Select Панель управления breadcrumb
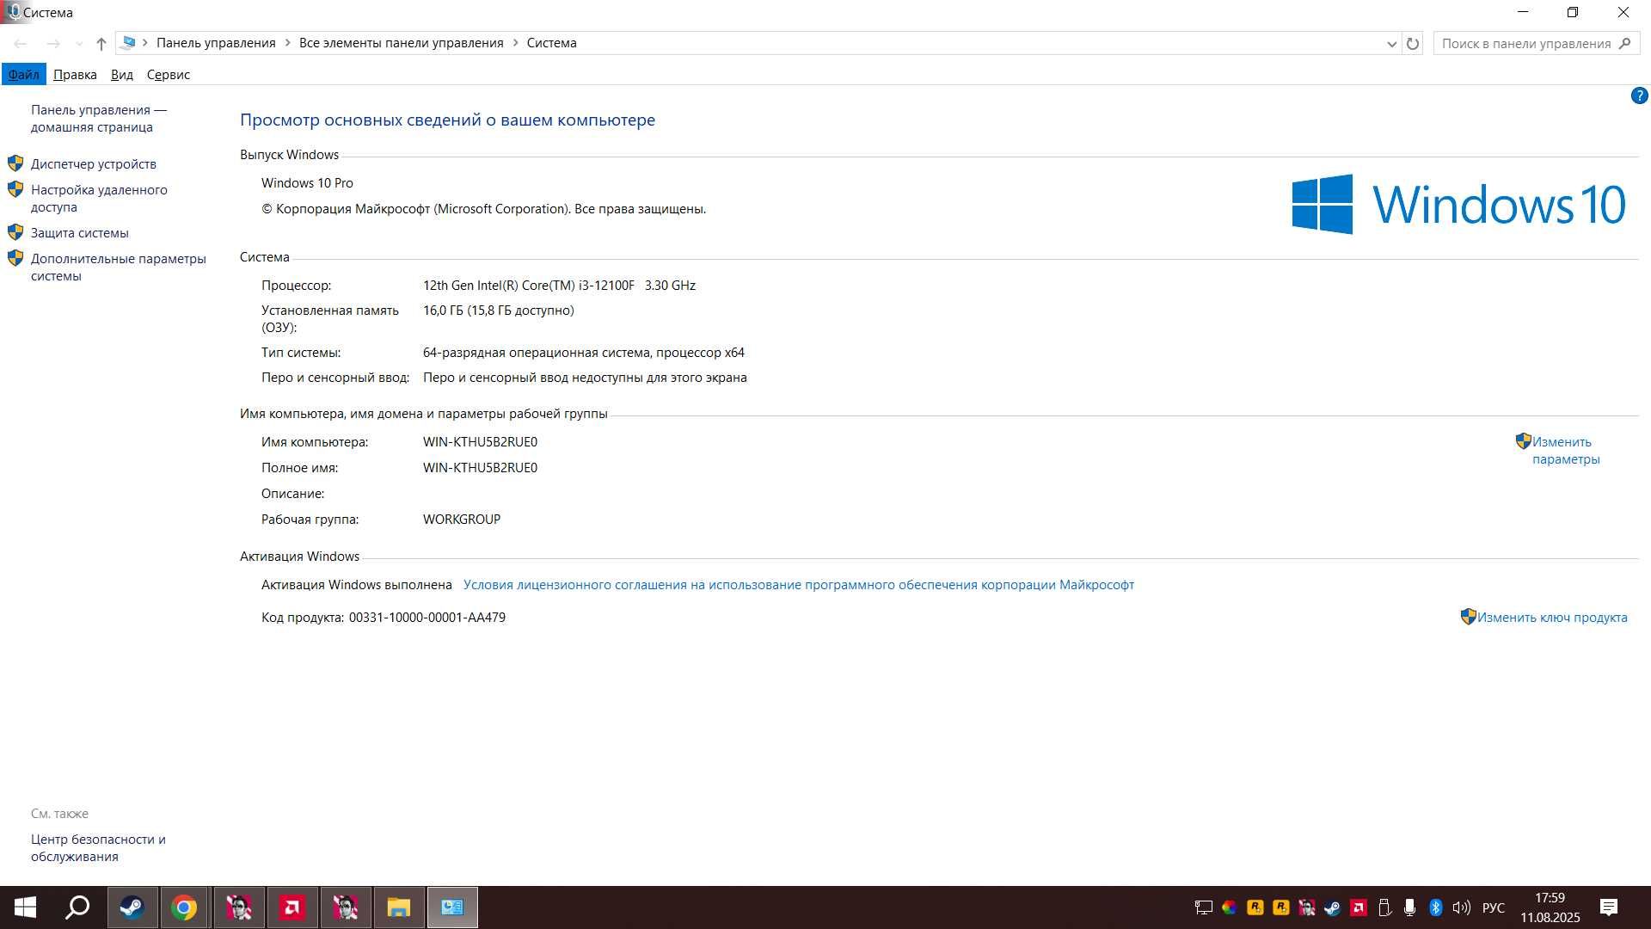 pyautogui.click(x=216, y=42)
